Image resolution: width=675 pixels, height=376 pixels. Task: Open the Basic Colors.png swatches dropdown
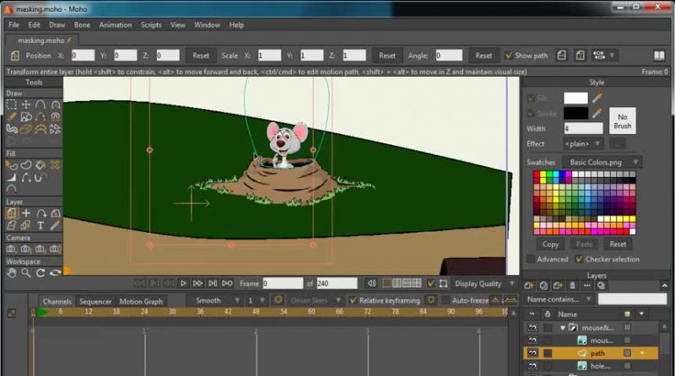click(x=604, y=162)
